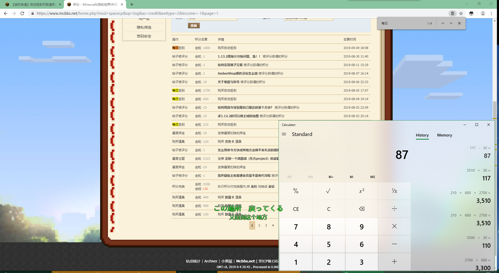Switch to the Memory tab
Image resolution: width=499 pixels, height=273 pixels.
pos(444,135)
